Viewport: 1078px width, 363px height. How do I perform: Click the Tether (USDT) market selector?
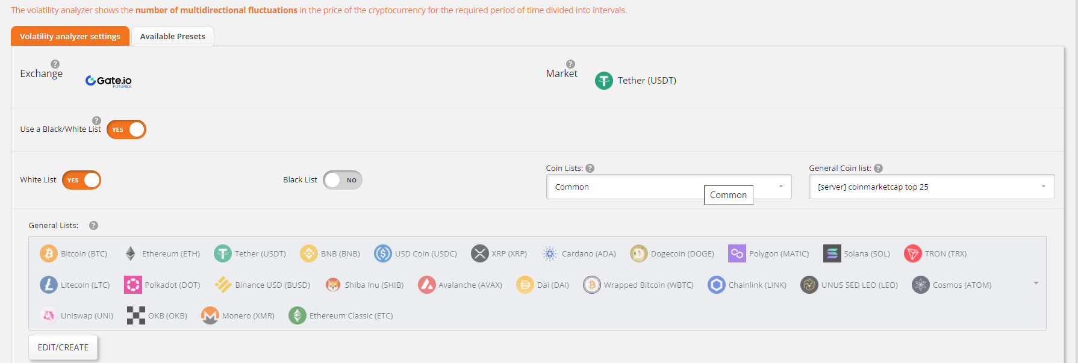(635, 81)
